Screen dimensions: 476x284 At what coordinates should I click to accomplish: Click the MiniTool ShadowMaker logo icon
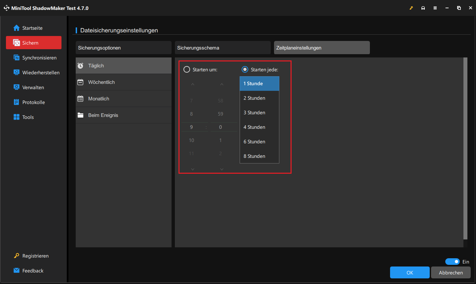click(x=7, y=8)
